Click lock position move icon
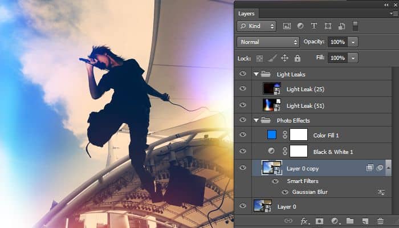399x228 pixels. (285, 58)
